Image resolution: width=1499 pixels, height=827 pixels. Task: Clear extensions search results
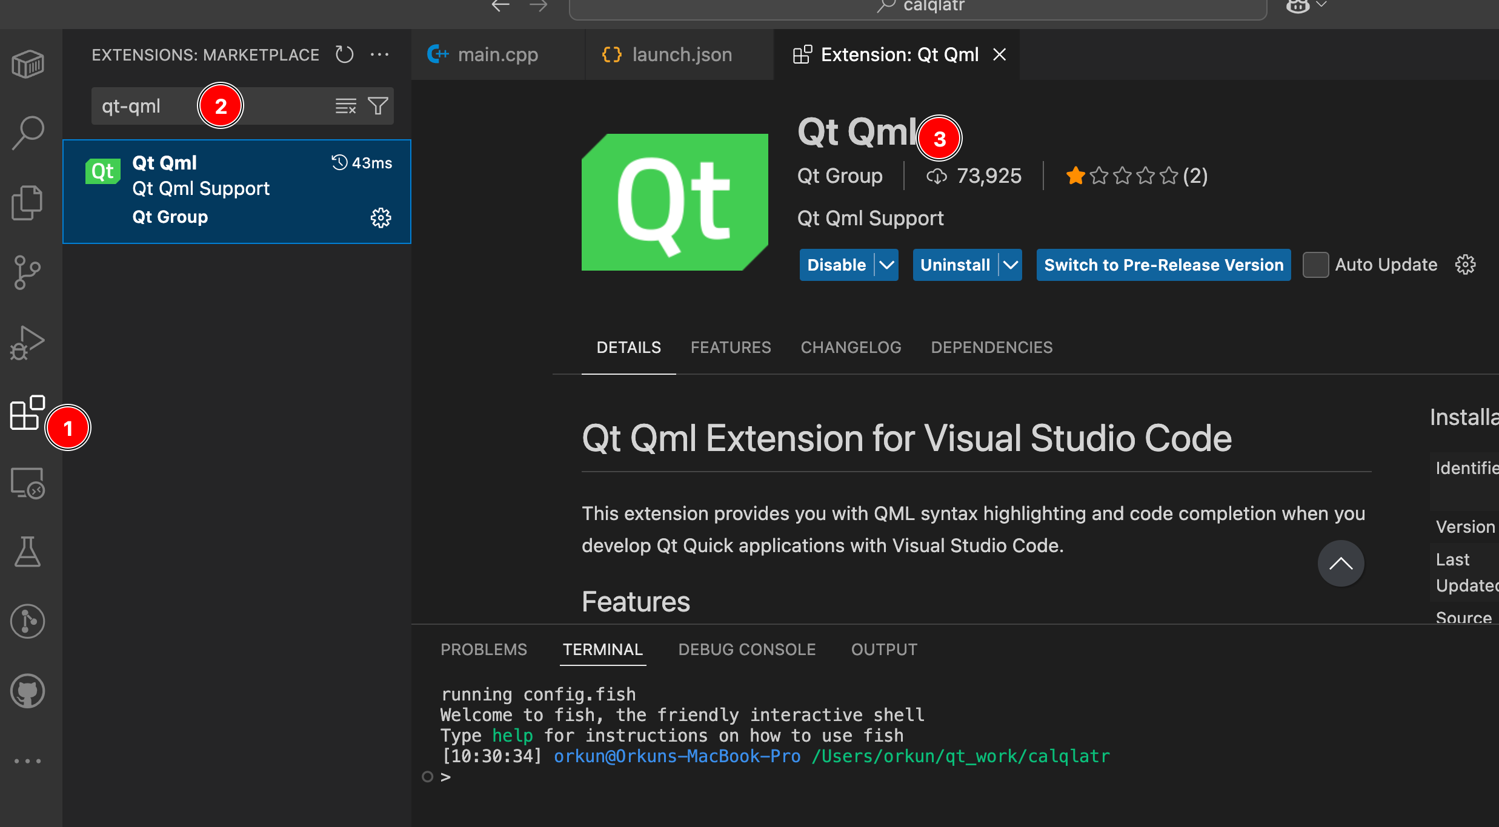pos(346,106)
